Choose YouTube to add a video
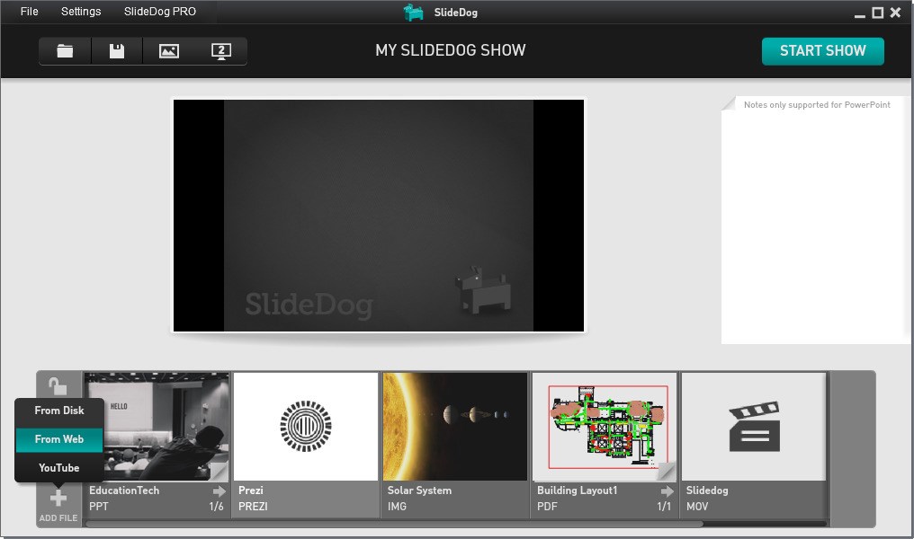The image size is (914, 539). (59, 468)
